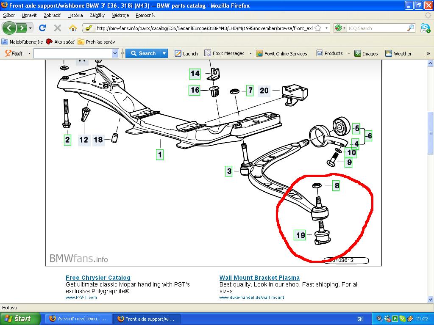
Task: Open the Záložky menu
Action: click(x=97, y=15)
